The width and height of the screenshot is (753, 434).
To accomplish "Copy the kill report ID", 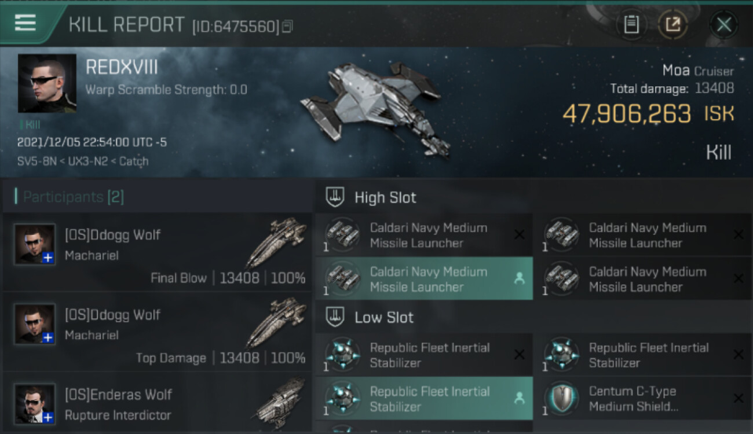I will point(287,26).
